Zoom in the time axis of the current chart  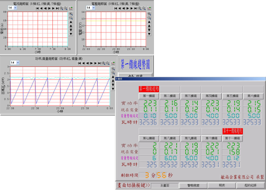pyautogui.click(x=62, y=8)
